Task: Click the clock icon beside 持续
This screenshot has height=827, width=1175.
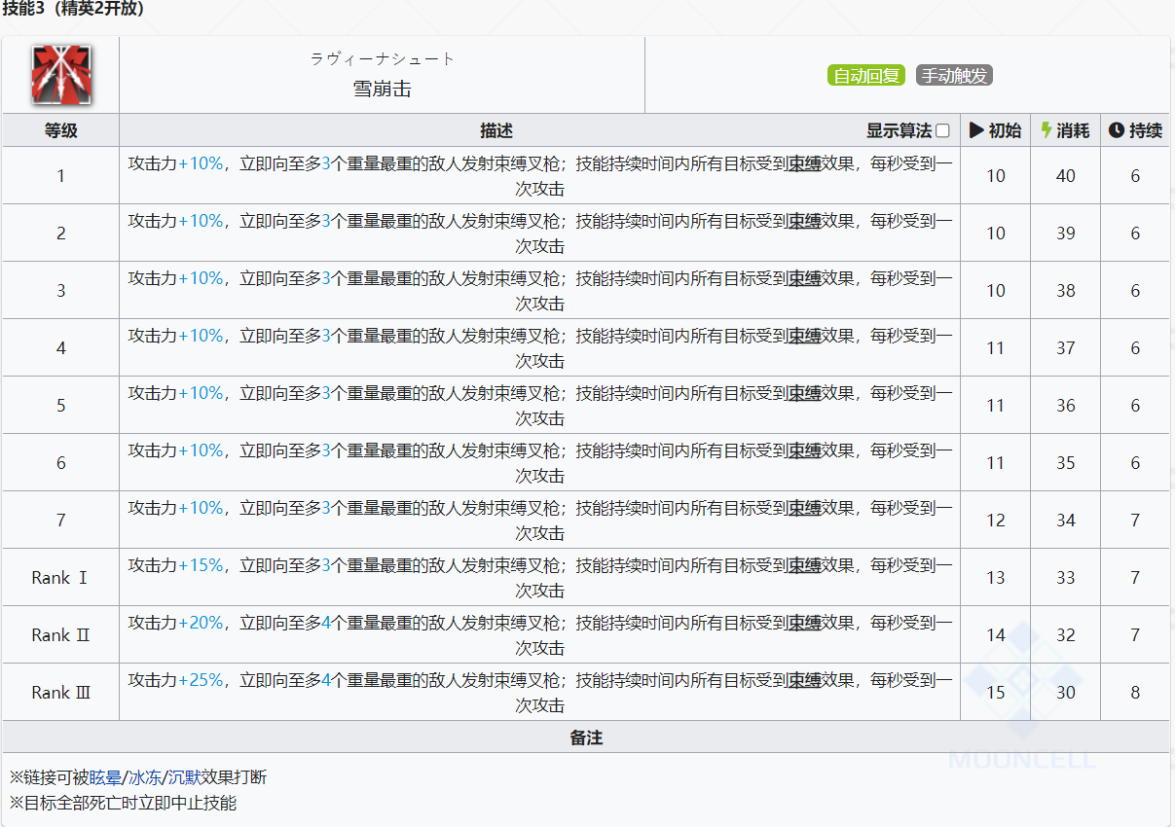Action: [1116, 130]
